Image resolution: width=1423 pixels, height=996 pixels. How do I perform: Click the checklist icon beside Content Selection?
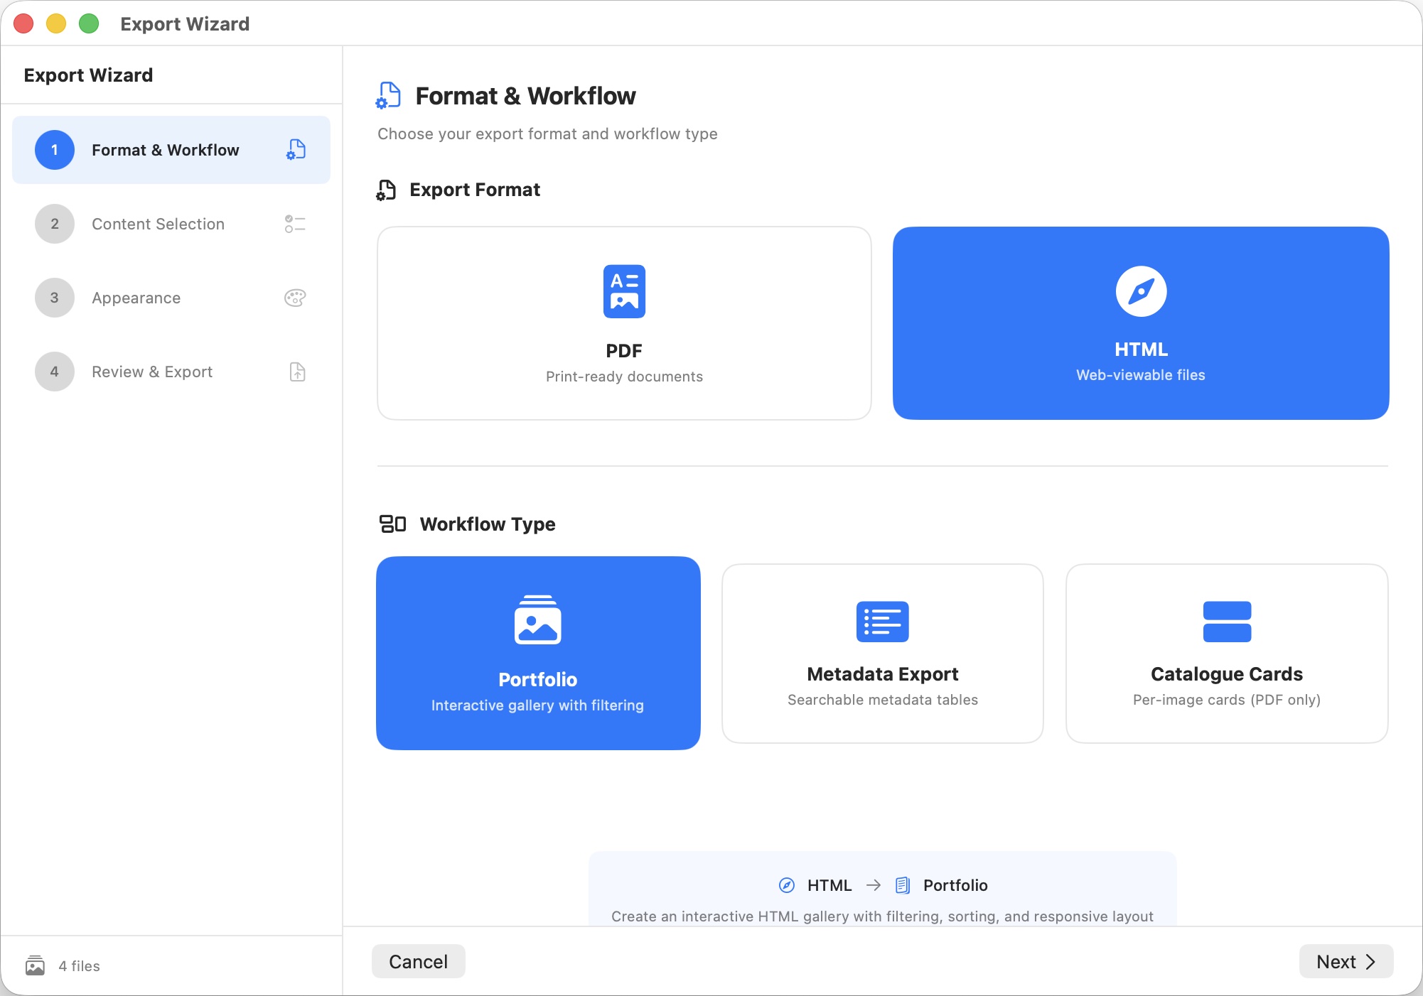(x=295, y=224)
